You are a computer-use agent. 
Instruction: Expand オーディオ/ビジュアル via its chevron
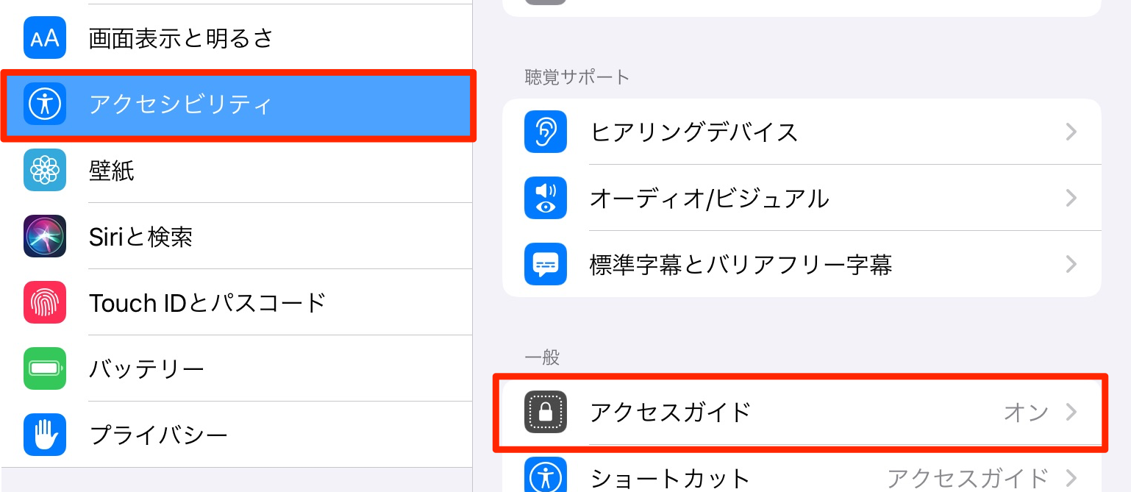tap(1071, 198)
